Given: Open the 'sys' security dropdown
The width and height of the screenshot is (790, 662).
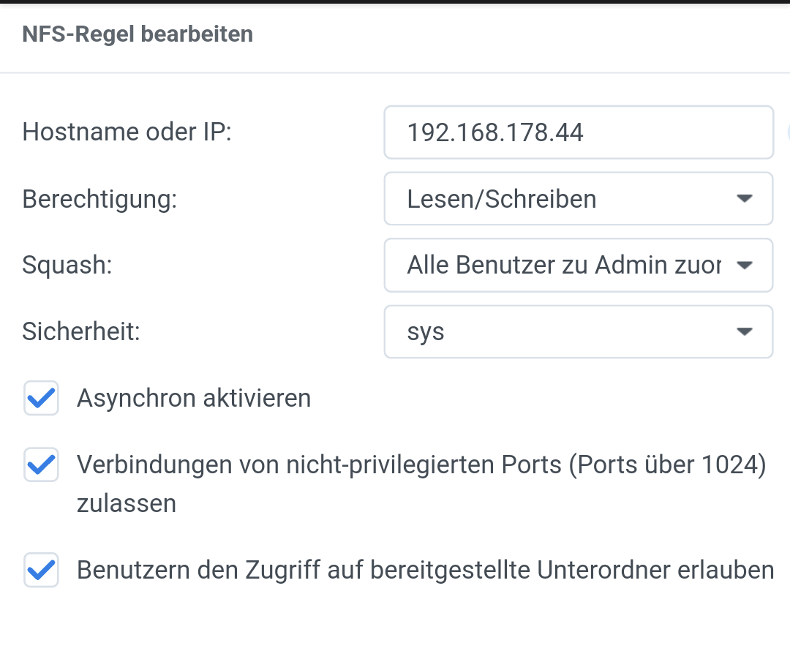Looking at the screenshot, I should point(579,331).
